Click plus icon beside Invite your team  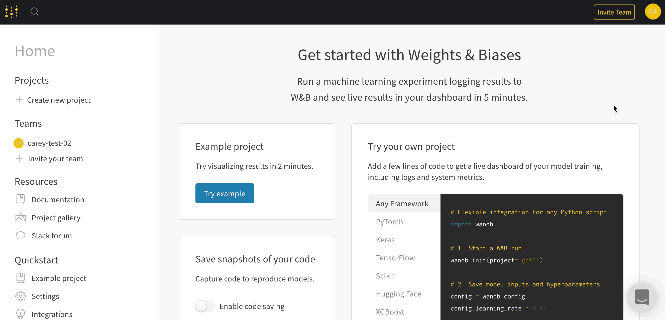[x=19, y=158]
